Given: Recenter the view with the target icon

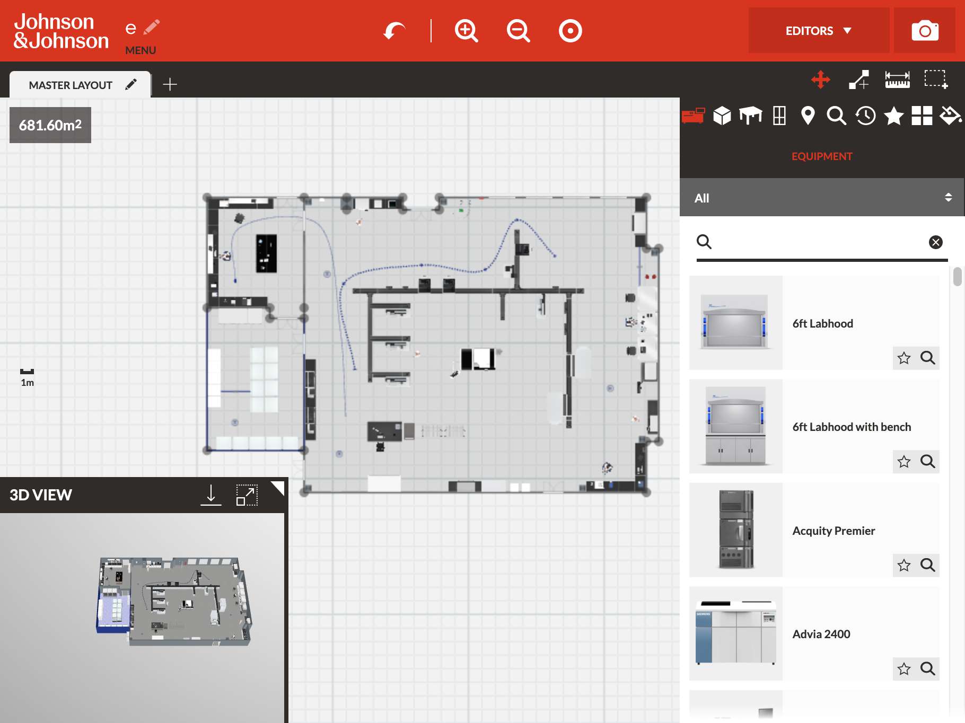Looking at the screenshot, I should coord(571,31).
